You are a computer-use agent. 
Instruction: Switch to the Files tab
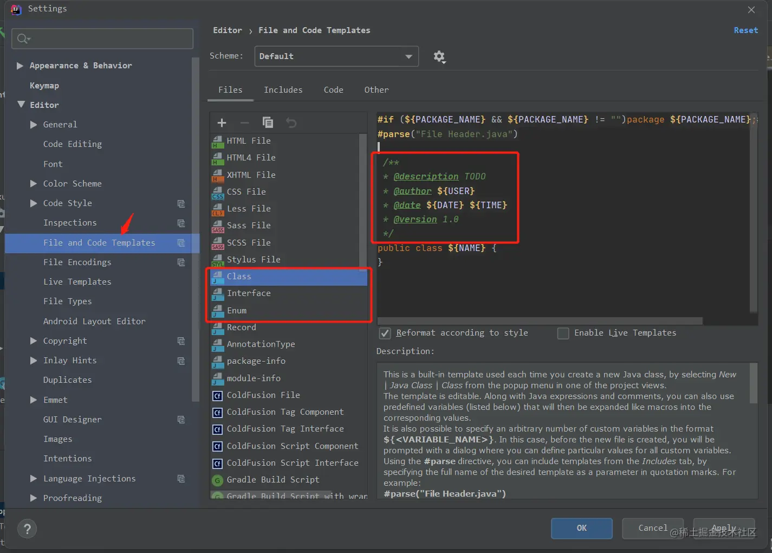[x=230, y=90]
